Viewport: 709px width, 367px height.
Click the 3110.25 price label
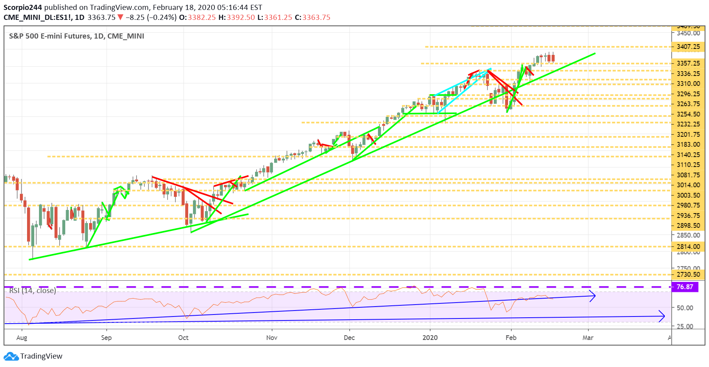click(x=688, y=165)
